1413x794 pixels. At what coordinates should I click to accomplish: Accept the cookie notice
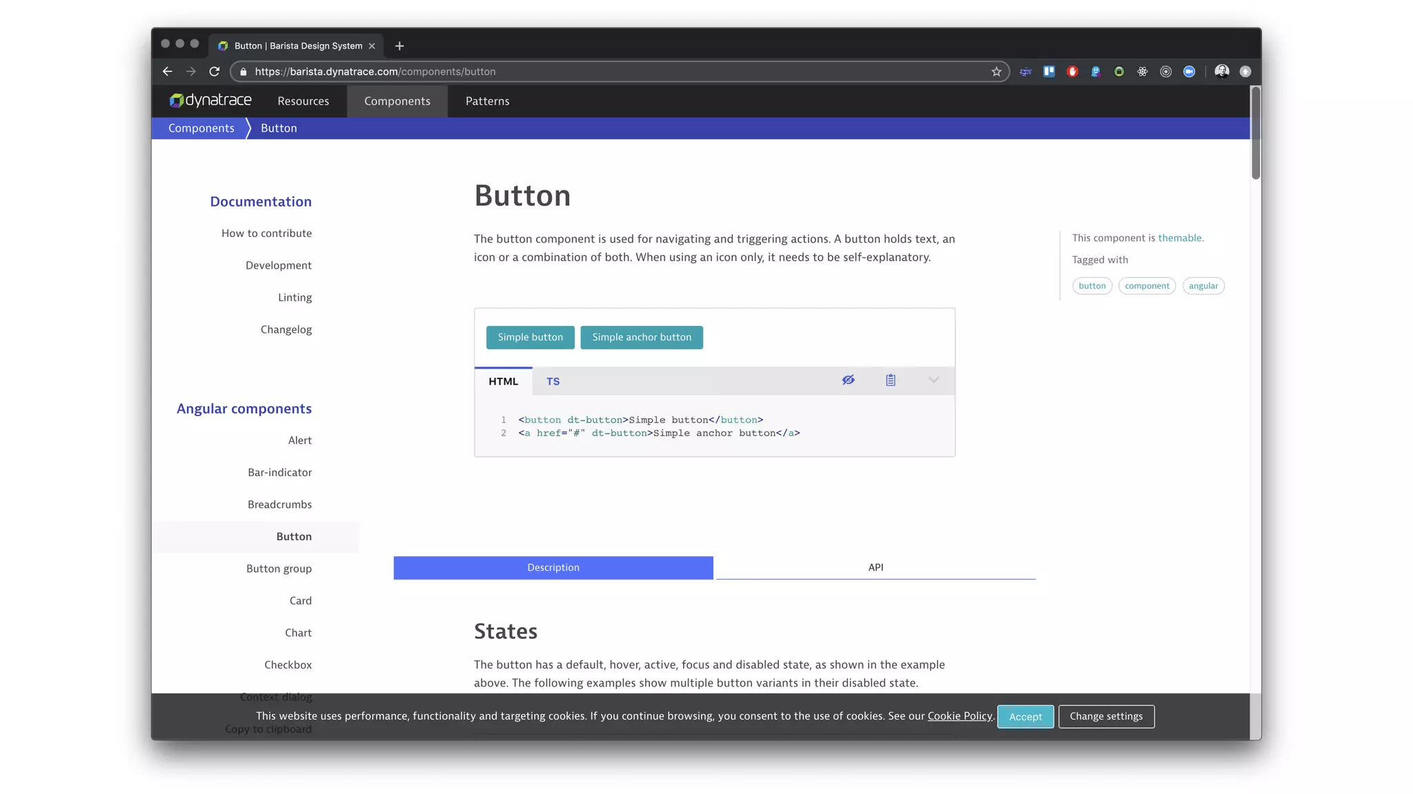pos(1025,717)
